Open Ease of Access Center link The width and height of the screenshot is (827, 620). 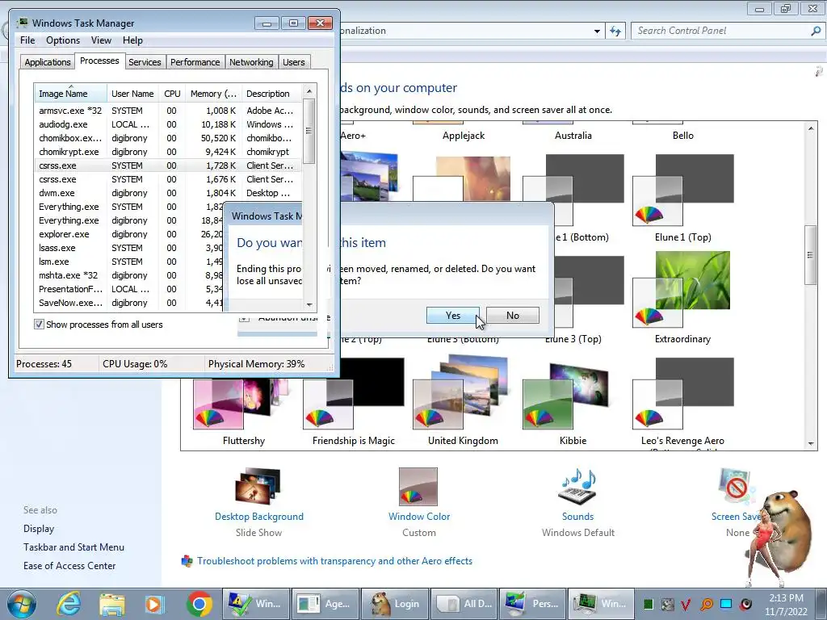click(69, 566)
